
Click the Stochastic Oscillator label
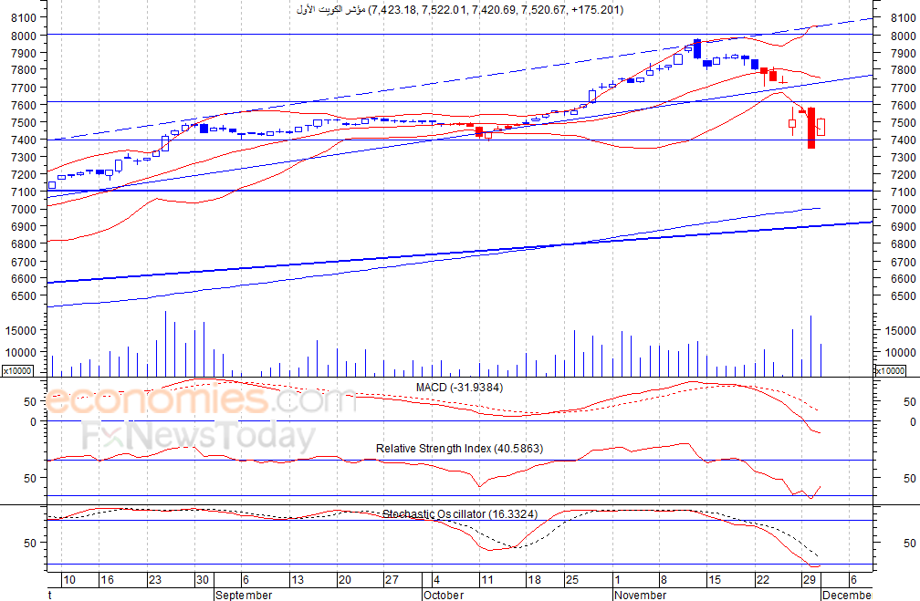point(459,514)
